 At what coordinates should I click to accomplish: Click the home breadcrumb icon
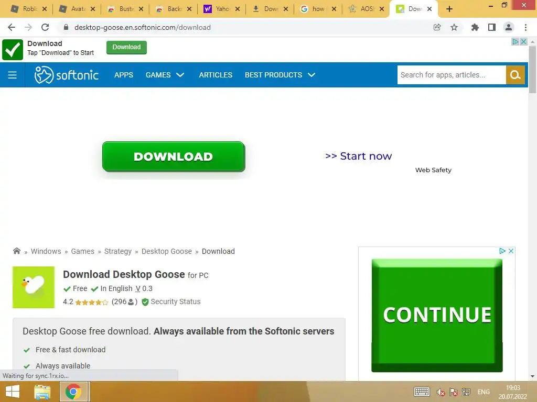[x=16, y=251]
